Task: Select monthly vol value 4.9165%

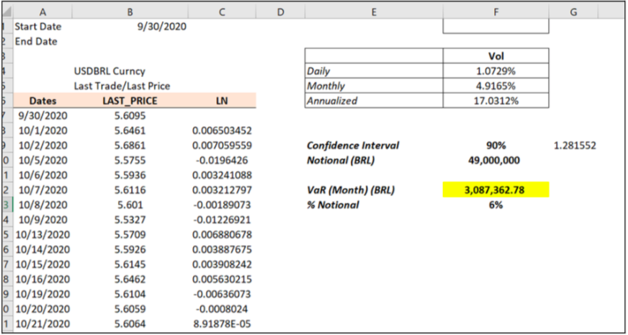Action: point(495,86)
